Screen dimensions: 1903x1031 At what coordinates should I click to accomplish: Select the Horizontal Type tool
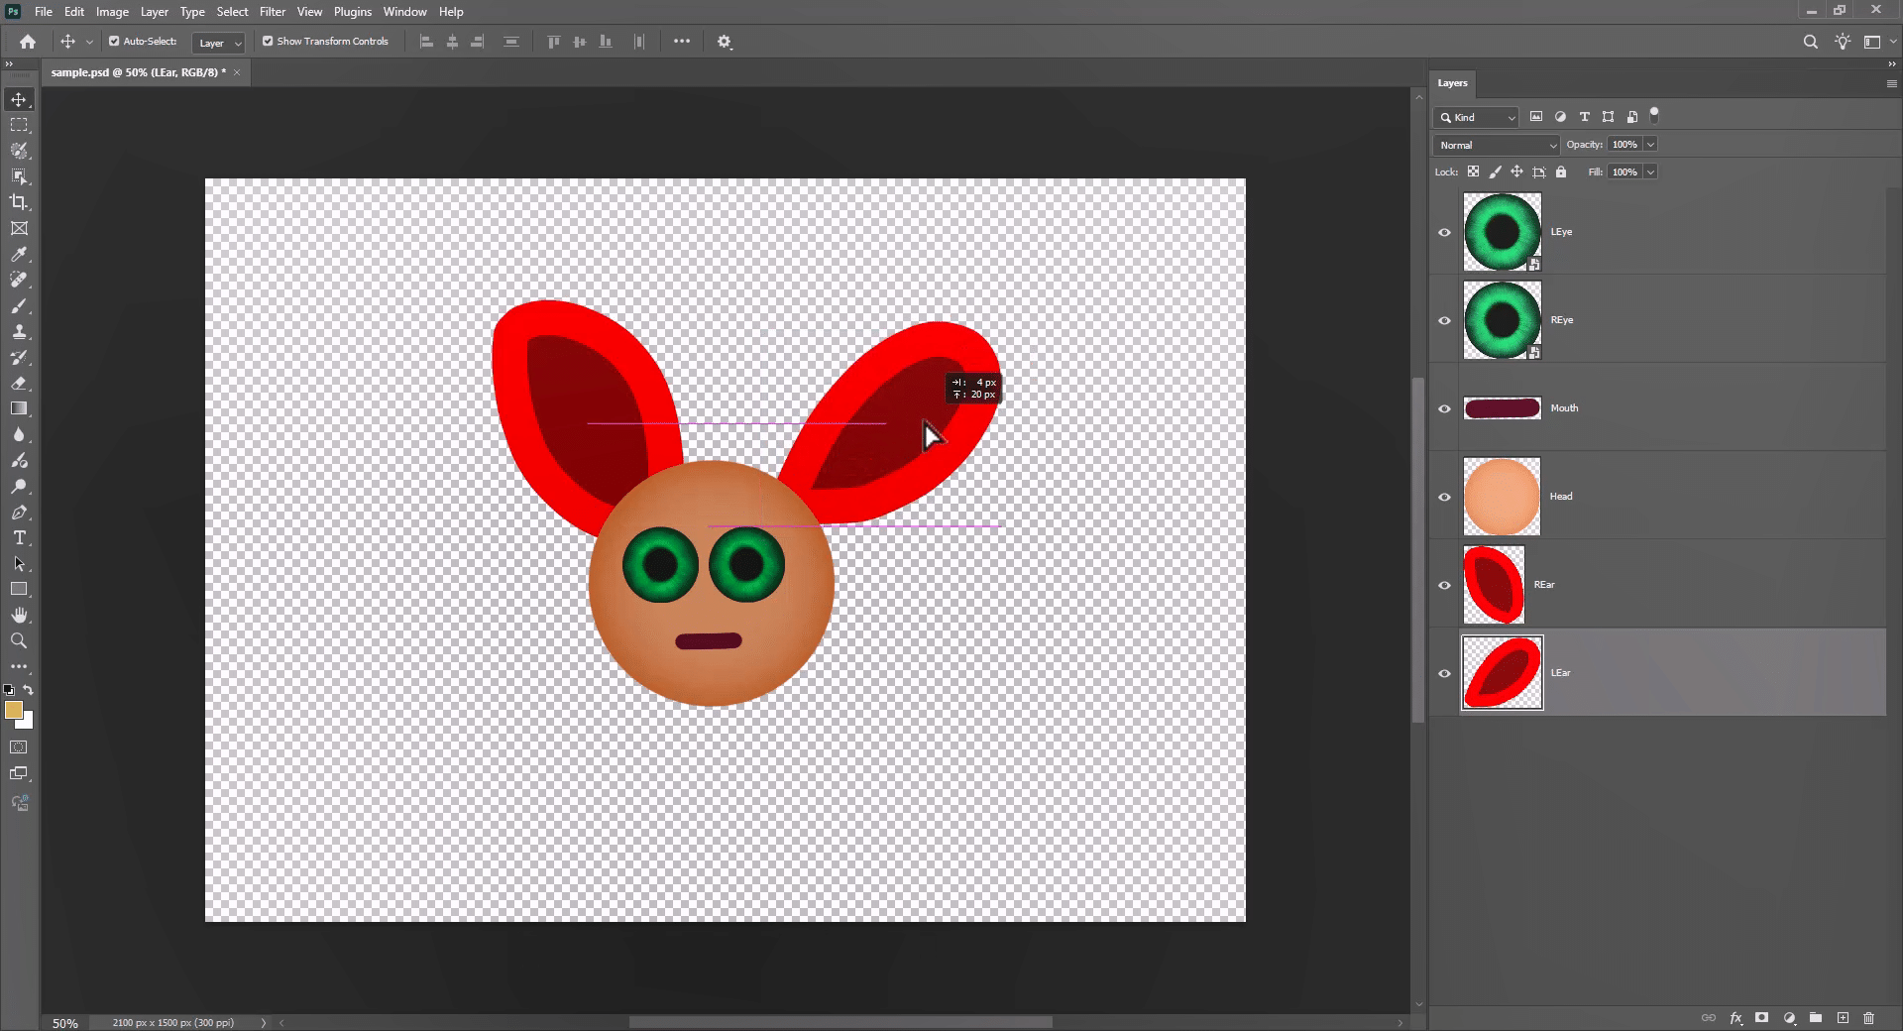click(19, 537)
